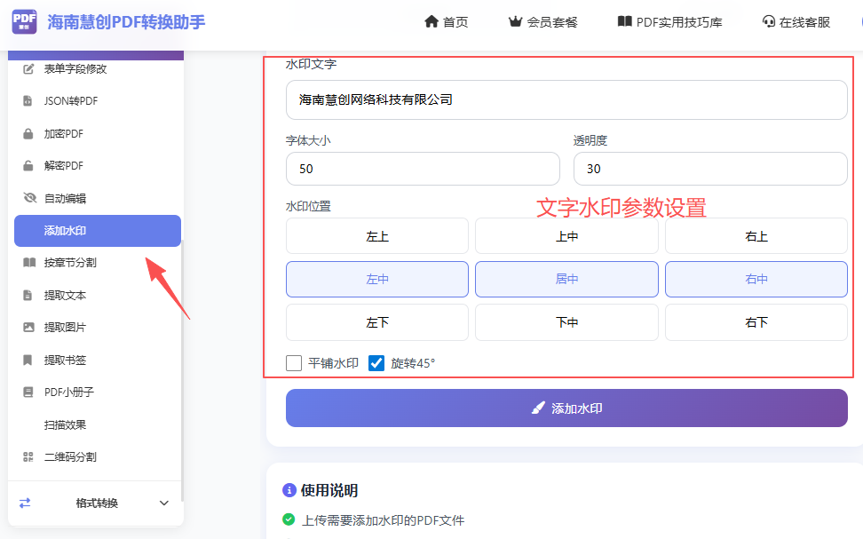
Task: Open JSON转PDF in the sidebar
Action: coord(98,100)
